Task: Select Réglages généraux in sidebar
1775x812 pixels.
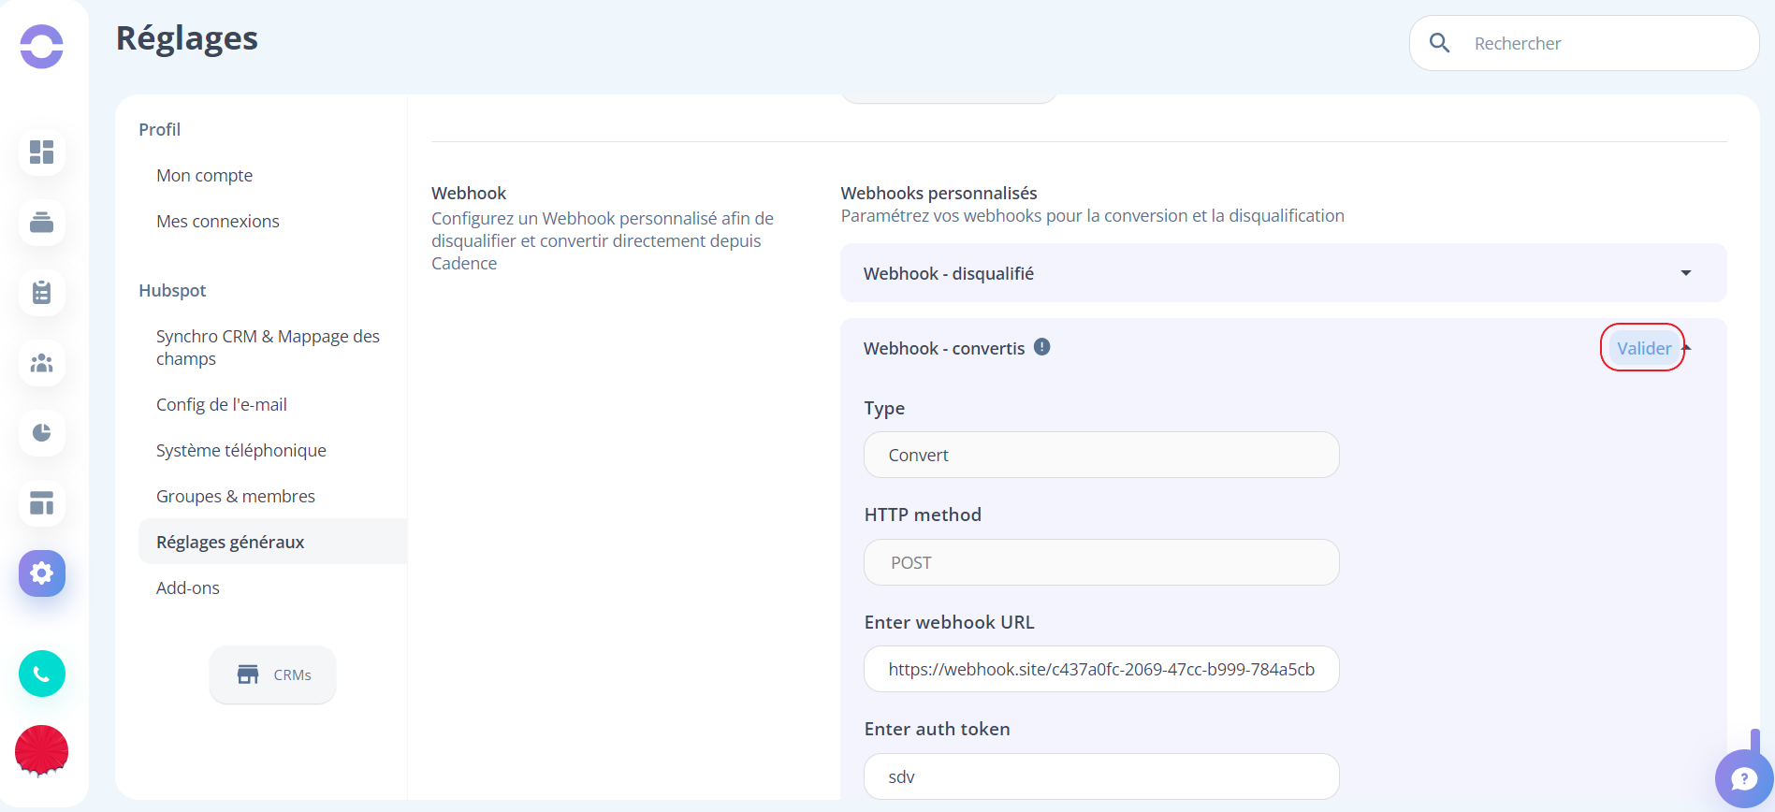Action: (x=272, y=542)
